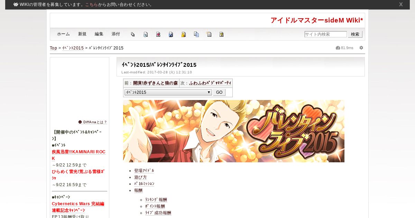Viewport: 415px width, 218px height.
Task: Focus the サイト内検索 search field
Action: click(x=326, y=34)
